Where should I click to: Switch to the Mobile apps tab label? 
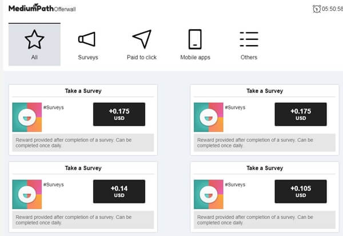tap(195, 58)
